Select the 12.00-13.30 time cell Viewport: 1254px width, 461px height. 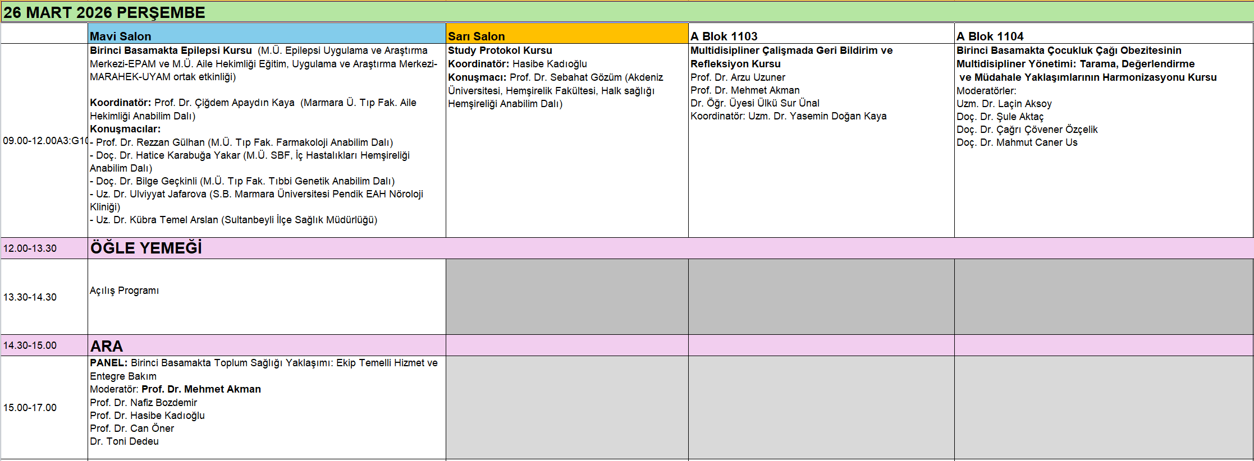(x=44, y=248)
